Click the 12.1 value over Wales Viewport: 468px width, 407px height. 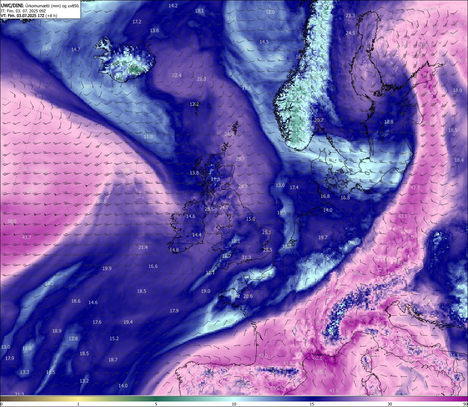pos(235,241)
